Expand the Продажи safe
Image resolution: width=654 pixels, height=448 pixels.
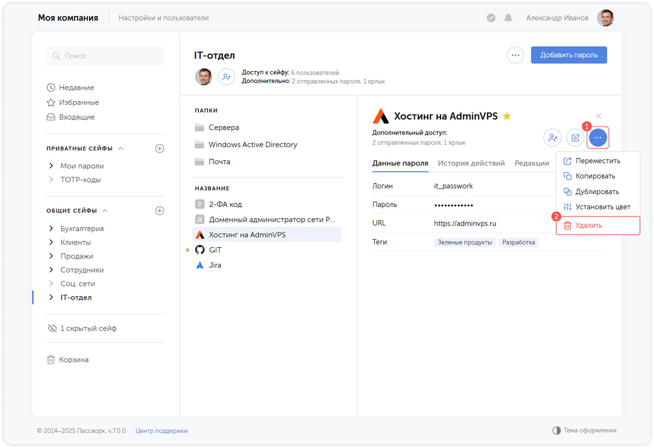(51, 256)
